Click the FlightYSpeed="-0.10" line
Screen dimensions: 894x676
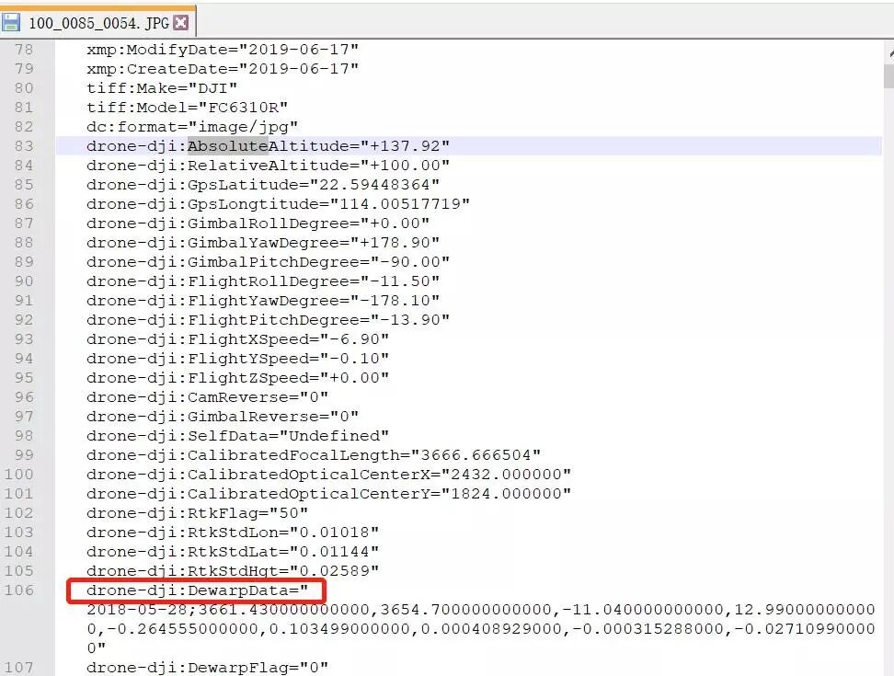[x=237, y=359]
